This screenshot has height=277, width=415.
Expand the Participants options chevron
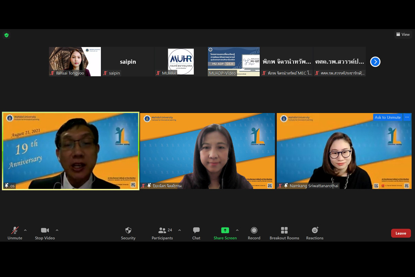pyautogui.click(x=179, y=230)
